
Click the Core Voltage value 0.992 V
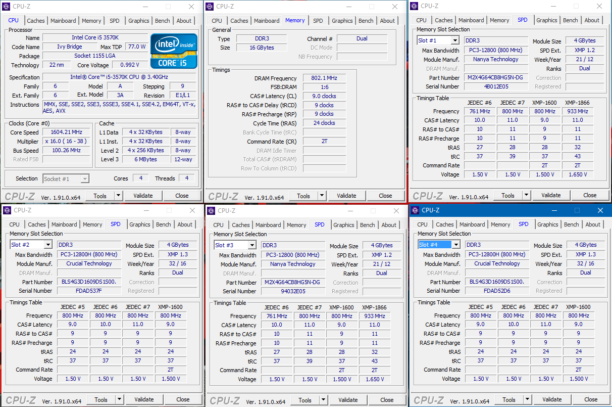coord(130,65)
